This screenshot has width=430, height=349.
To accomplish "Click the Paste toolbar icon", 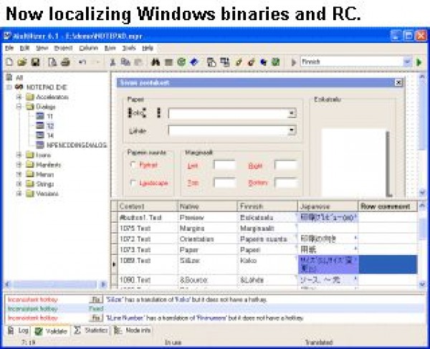I will pos(138,62).
